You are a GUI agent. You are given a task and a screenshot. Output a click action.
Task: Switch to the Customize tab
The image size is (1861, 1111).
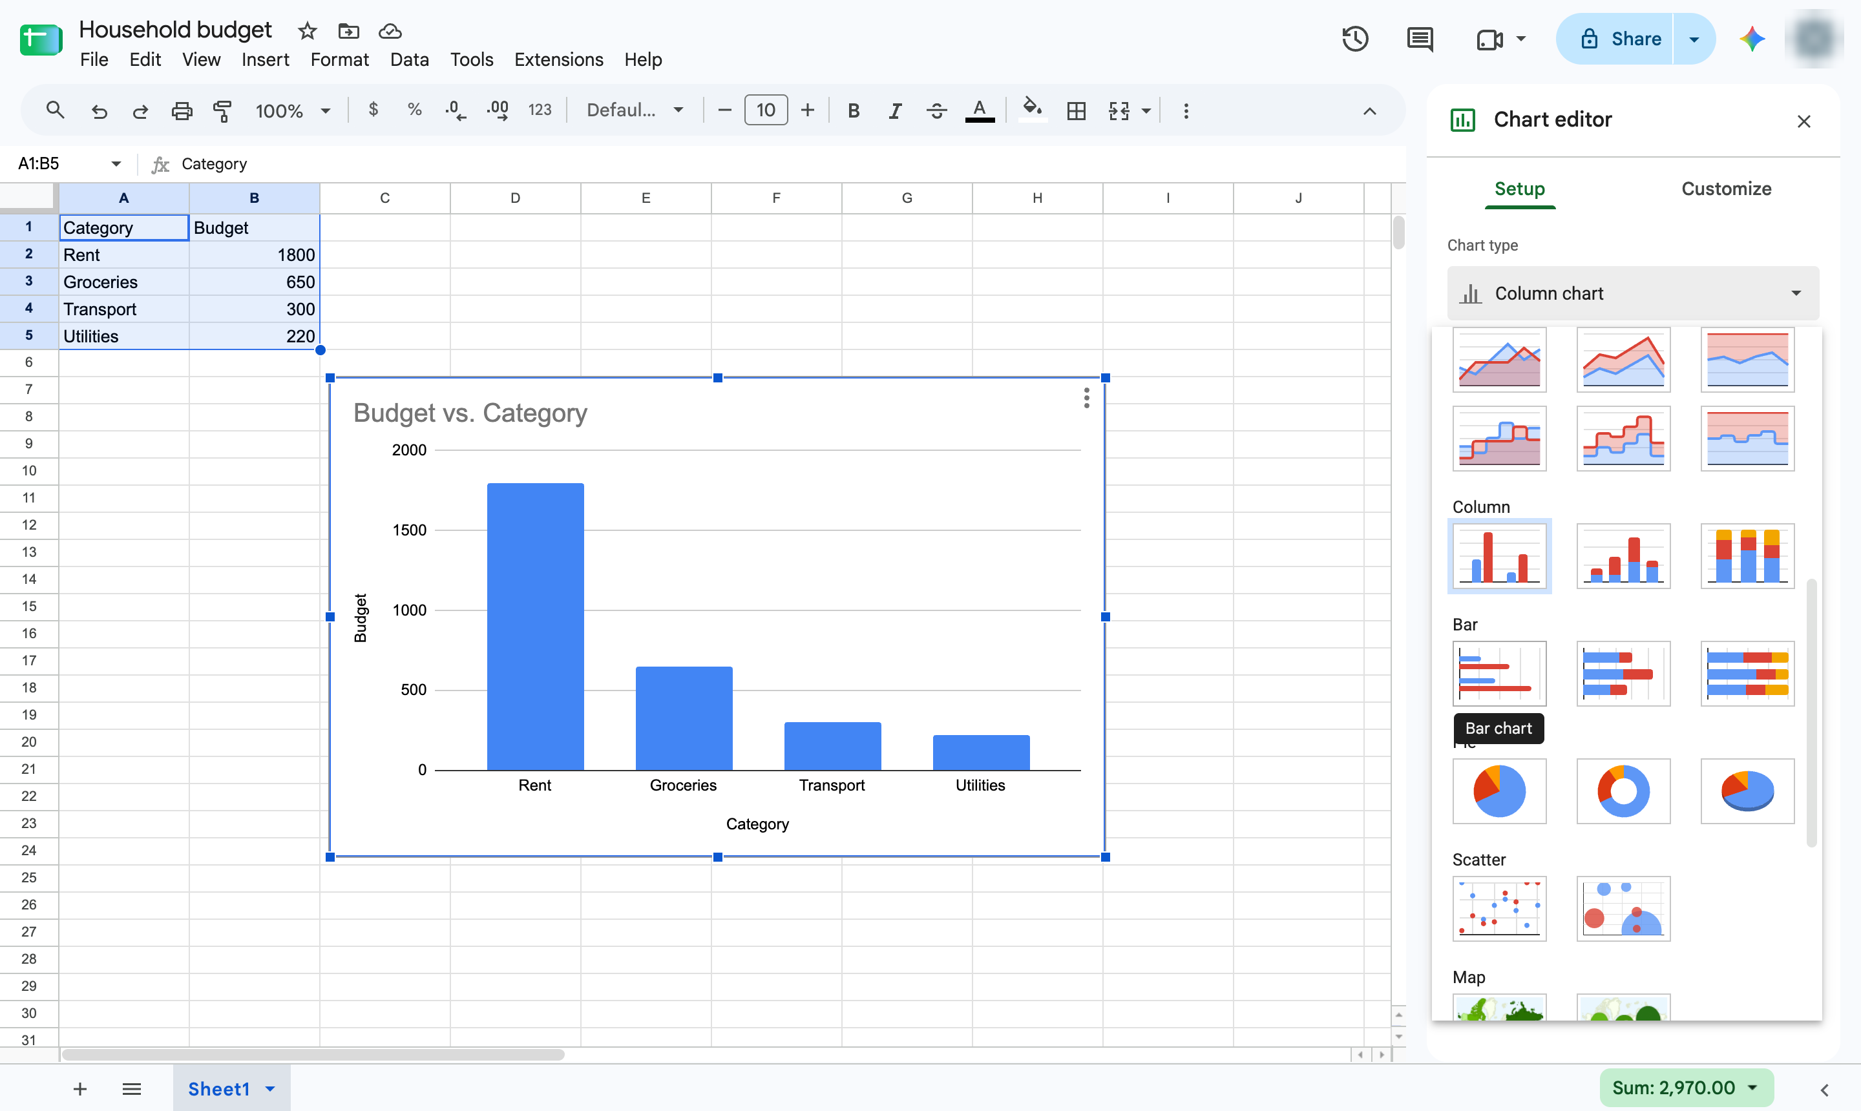1726,189
